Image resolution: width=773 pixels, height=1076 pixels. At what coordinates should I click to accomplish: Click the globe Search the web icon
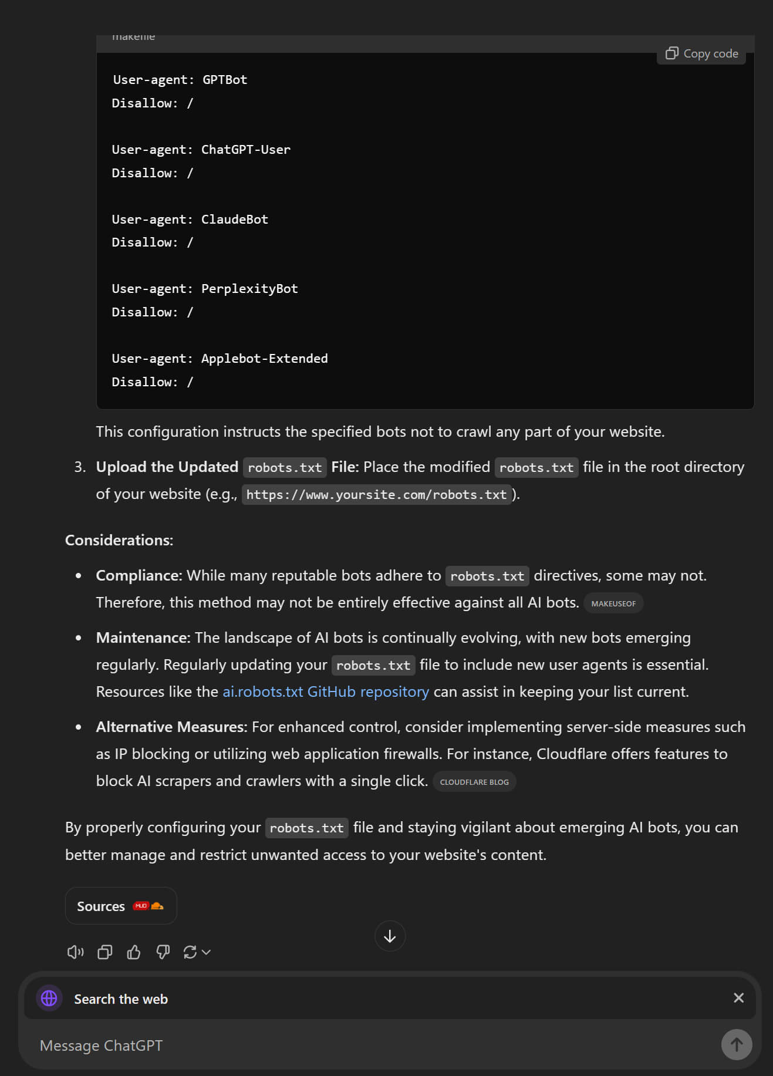click(49, 998)
